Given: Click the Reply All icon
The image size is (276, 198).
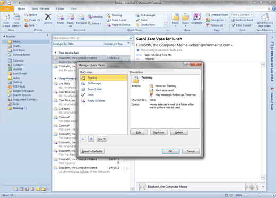Looking at the screenshot, I should pyautogui.click(x=71, y=17).
